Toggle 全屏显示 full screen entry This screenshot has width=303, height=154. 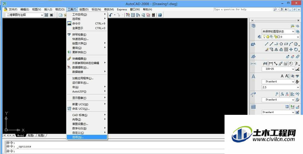pos(87,28)
